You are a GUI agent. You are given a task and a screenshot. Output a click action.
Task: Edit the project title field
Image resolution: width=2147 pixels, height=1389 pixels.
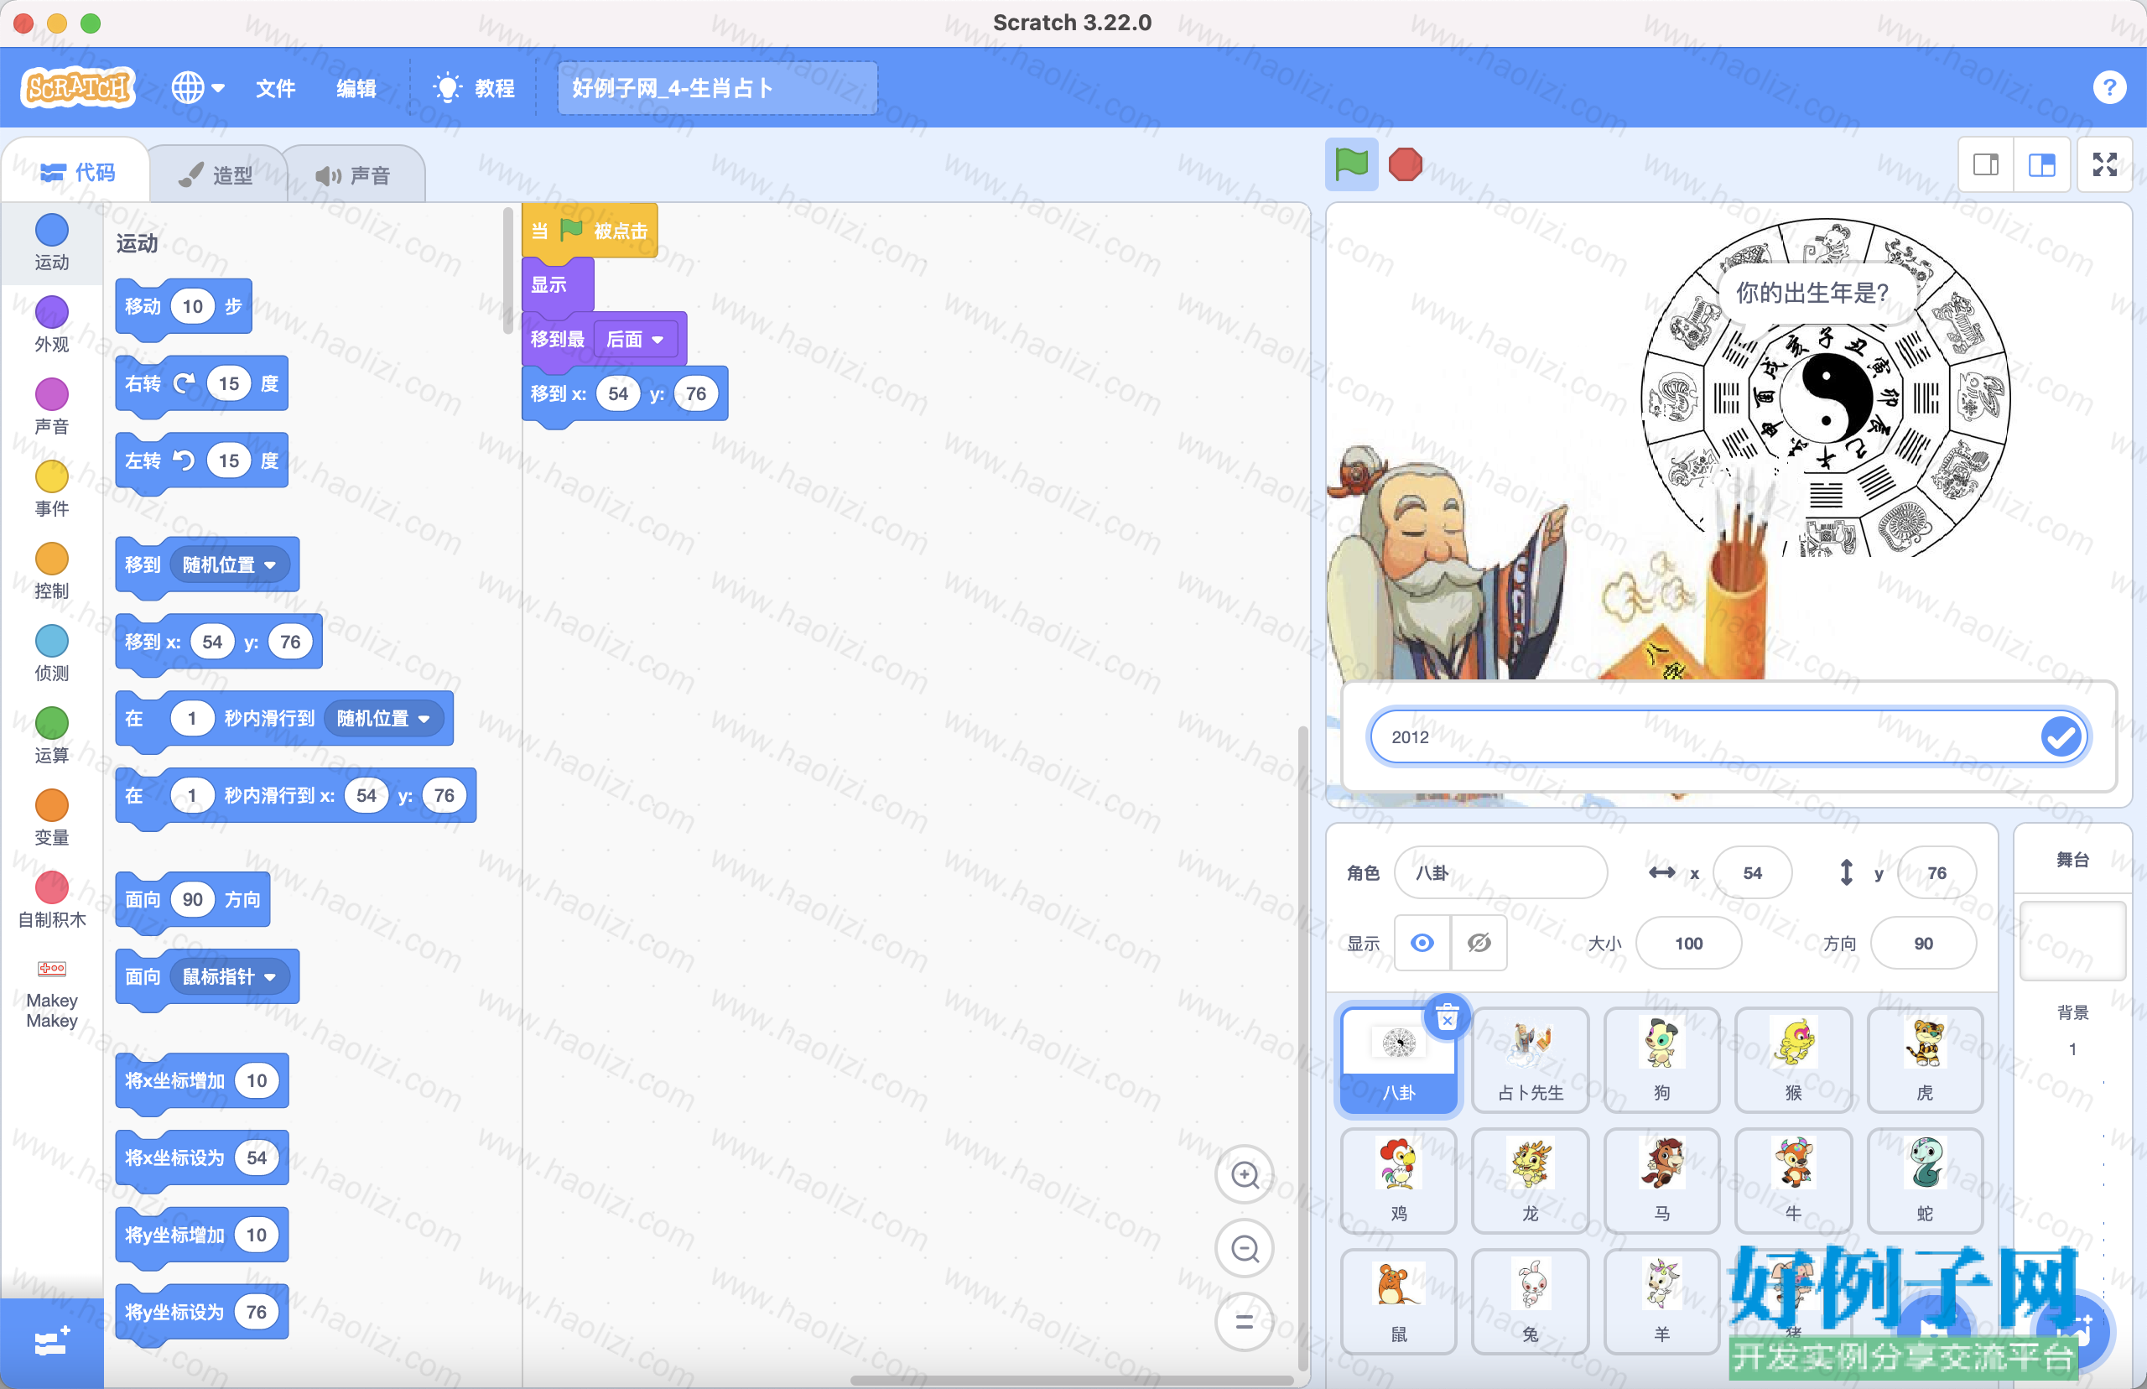point(717,88)
